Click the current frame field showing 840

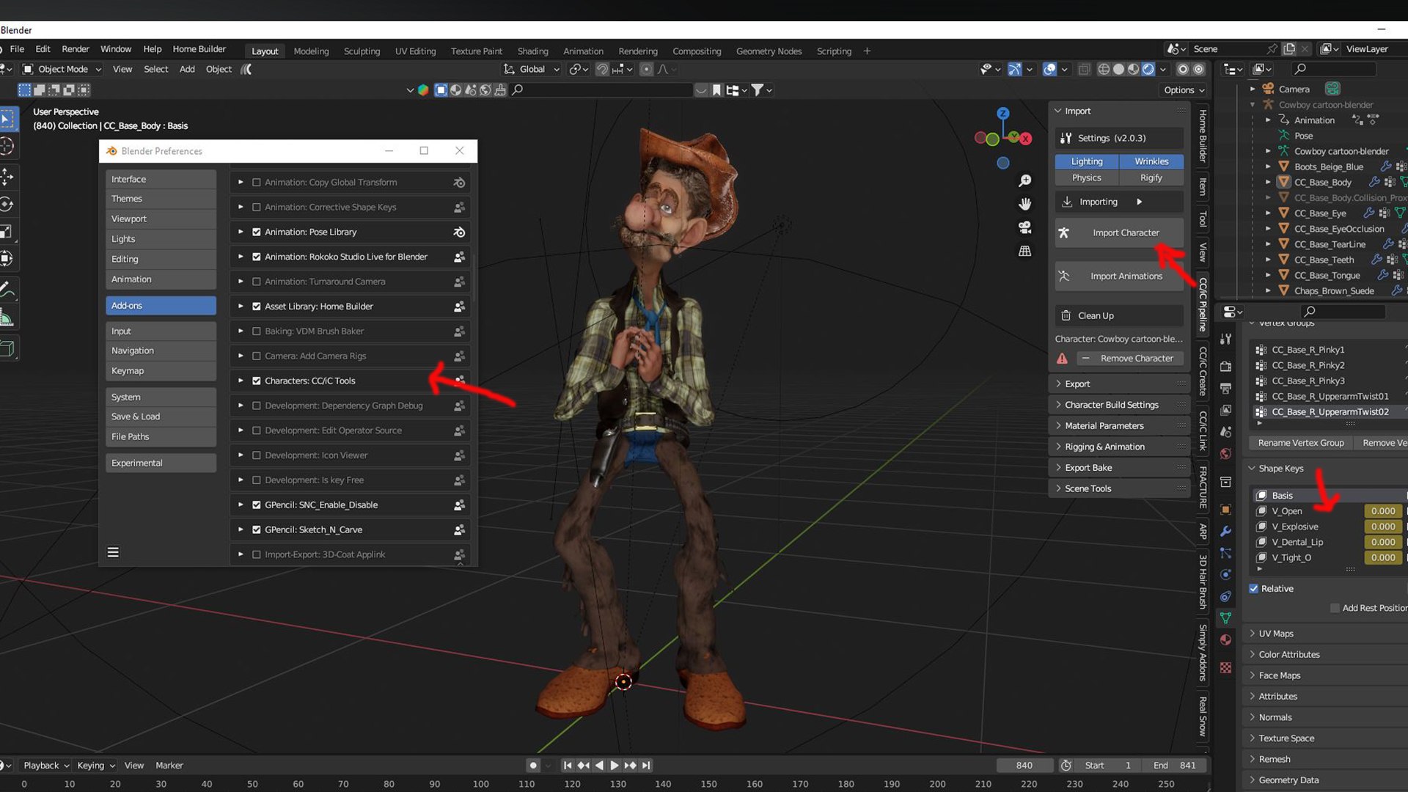pos(1024,765)
